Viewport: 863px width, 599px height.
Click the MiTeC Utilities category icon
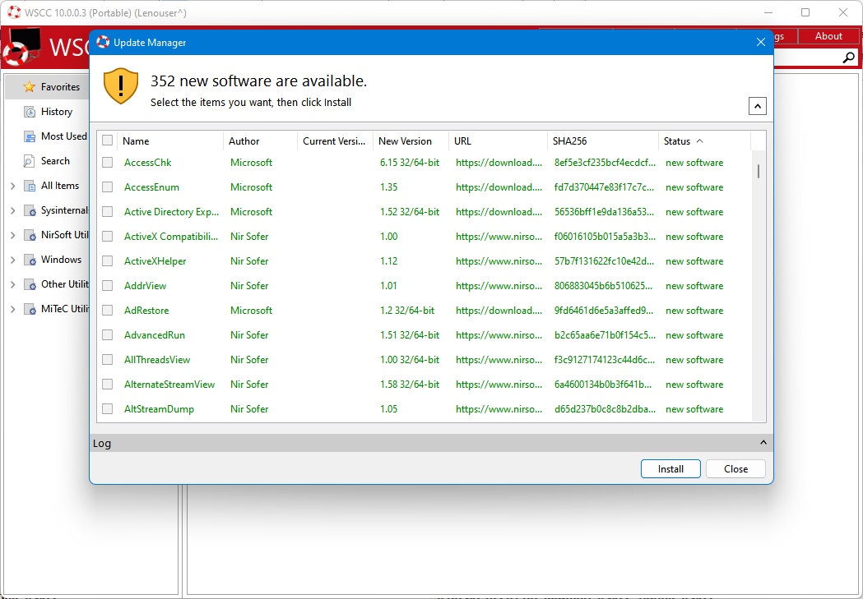tap(30, 309)
